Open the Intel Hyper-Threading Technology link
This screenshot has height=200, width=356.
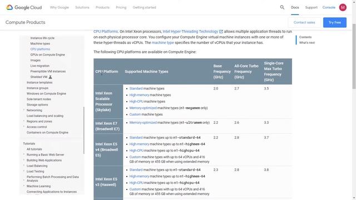coord(190,32)
